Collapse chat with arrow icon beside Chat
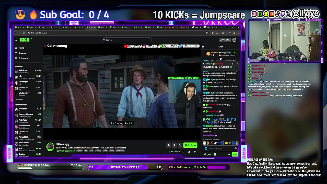Screen dimensions: 327x184 [203, 47]
